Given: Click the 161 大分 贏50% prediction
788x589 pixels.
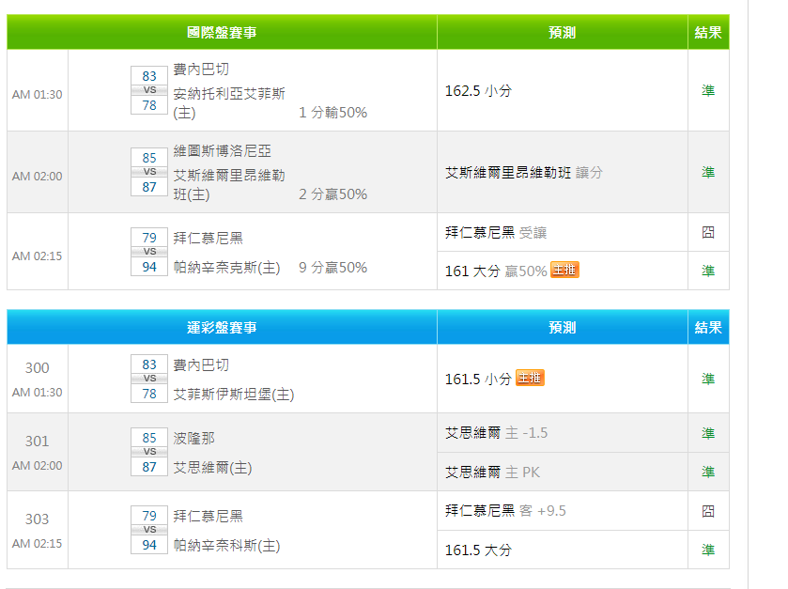Looking at the screenshot, I should coord(496,271).
